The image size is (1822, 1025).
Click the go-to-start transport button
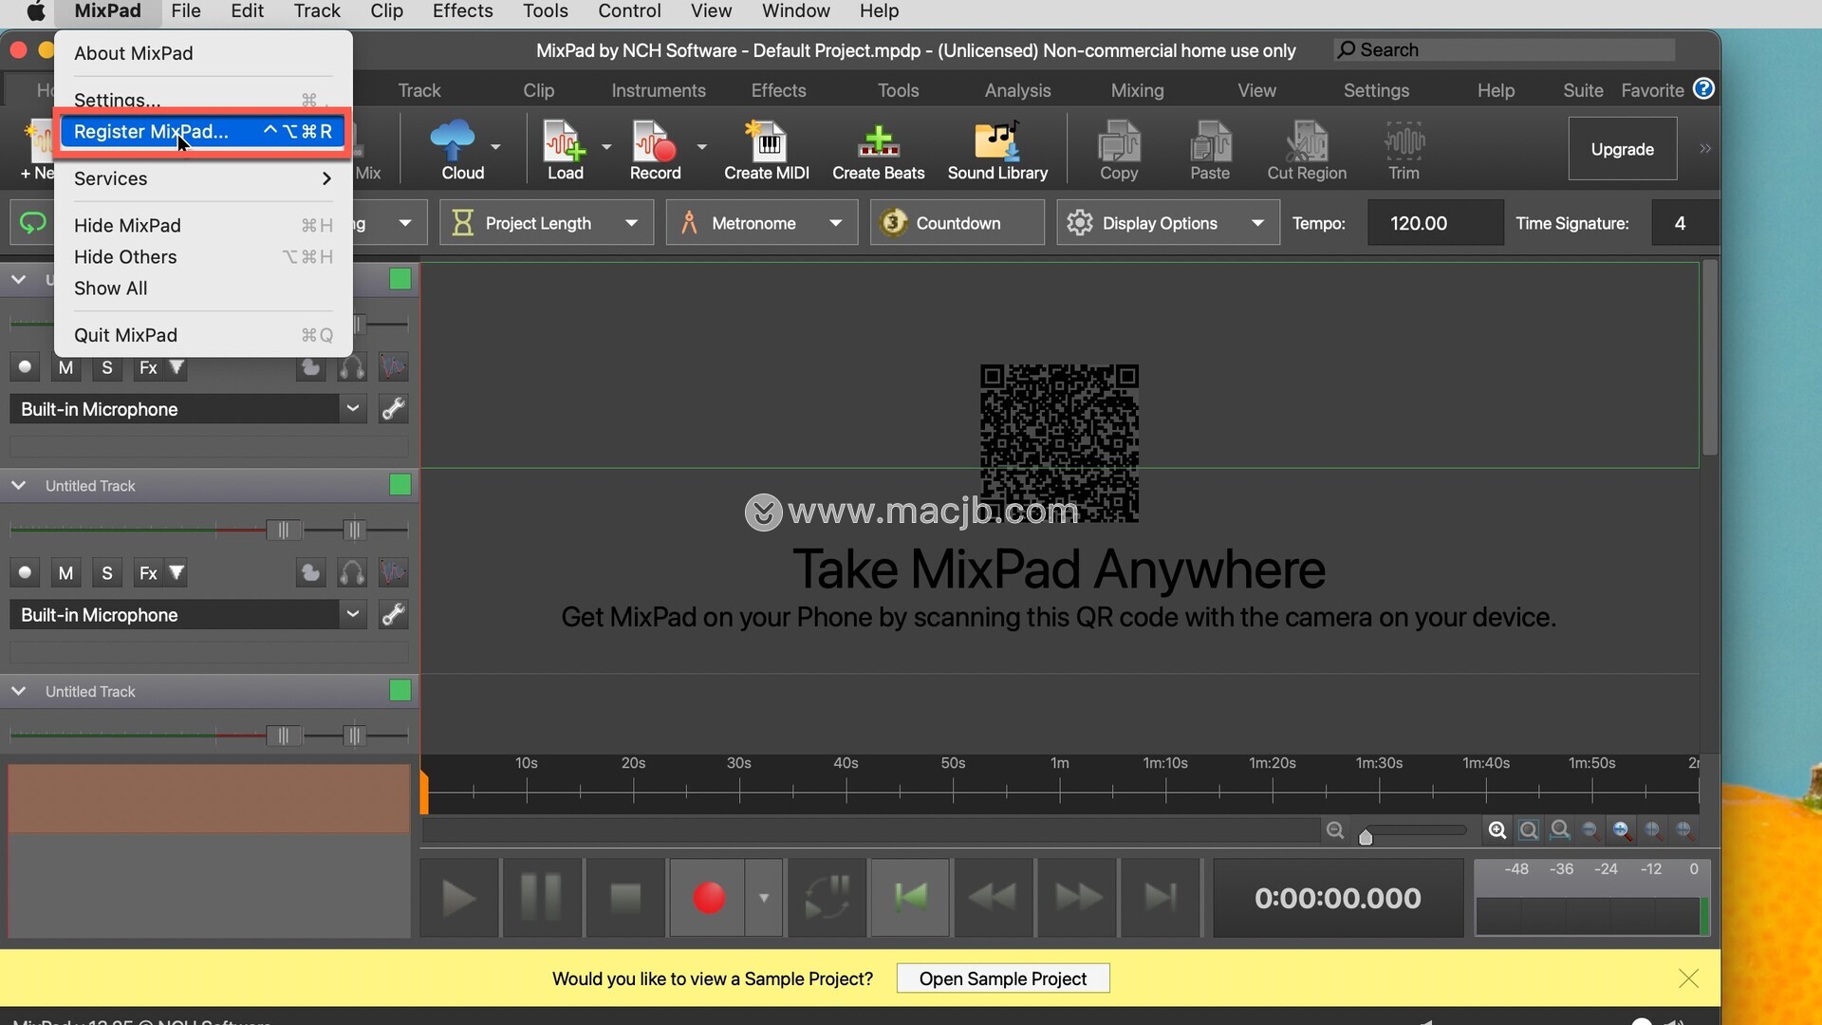(910, 898)
